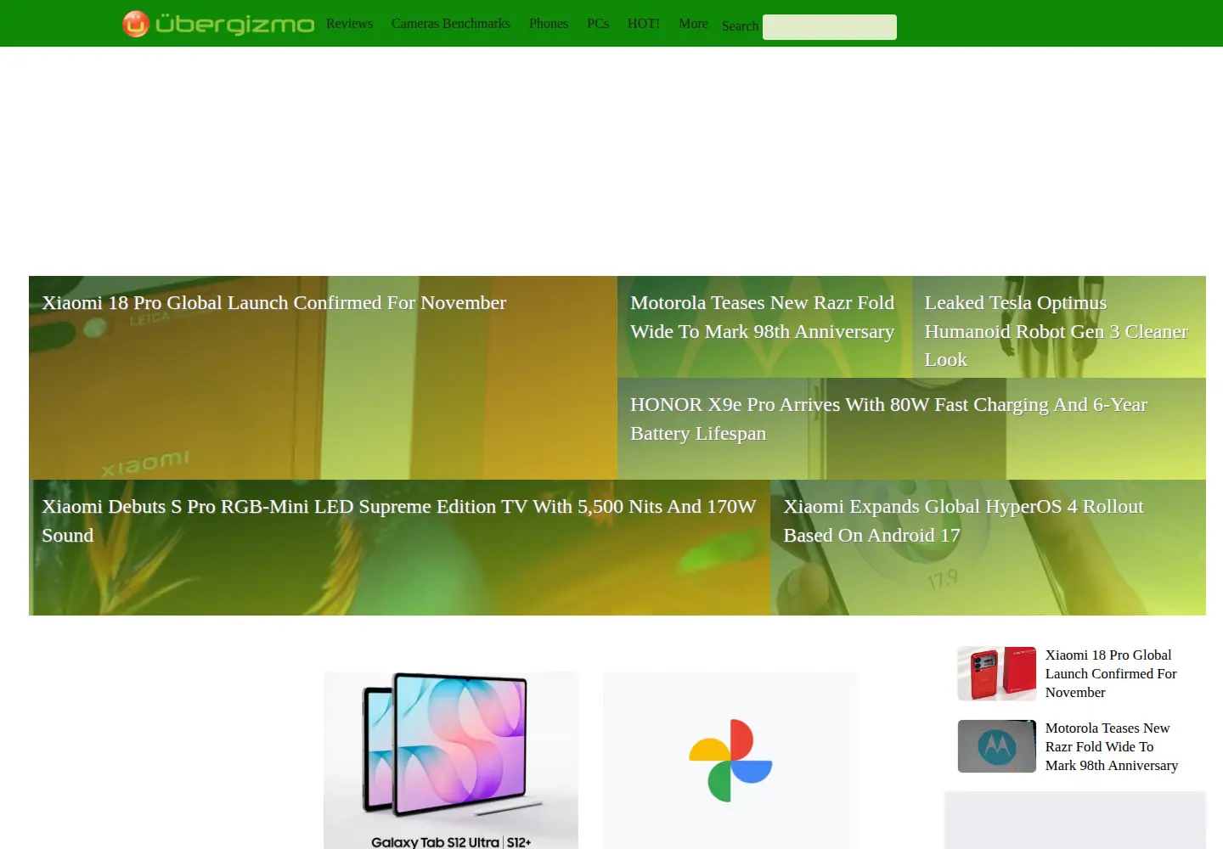Open Xiaomi 18 Pro Global Launch hero headline
Image resolution: width=1223 pixels, height=849 pixels.
tap(273, 303)
